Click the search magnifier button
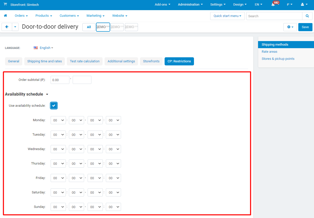Viewport: 314px width, 218px height. 307,16
